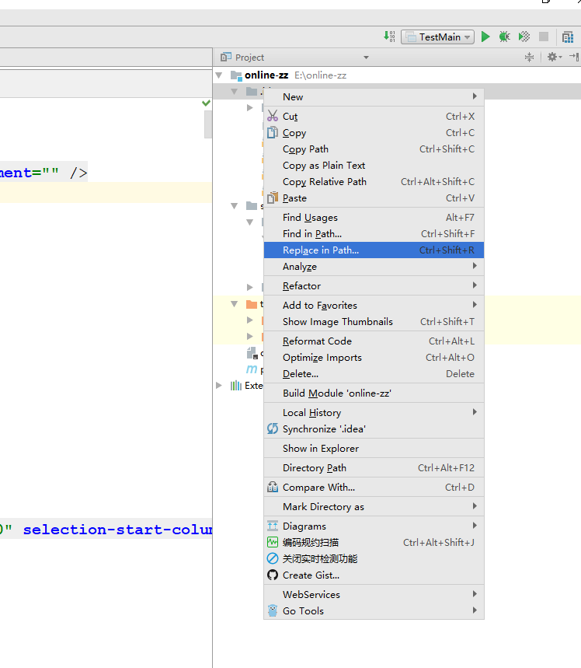Choose Optimize Imports
The image size is (581, 668).
[374, 358]
